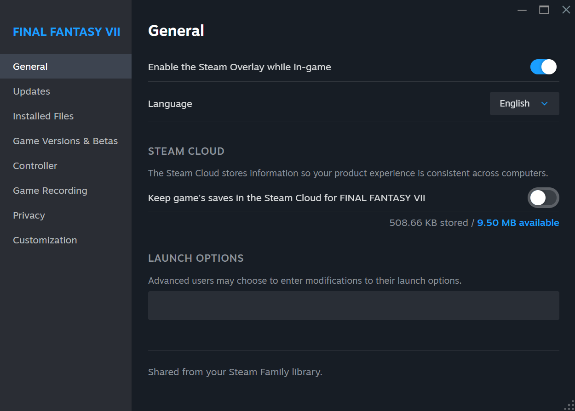Click the General page heading
The width and height of the screenshot is (575, 411).
176,31
